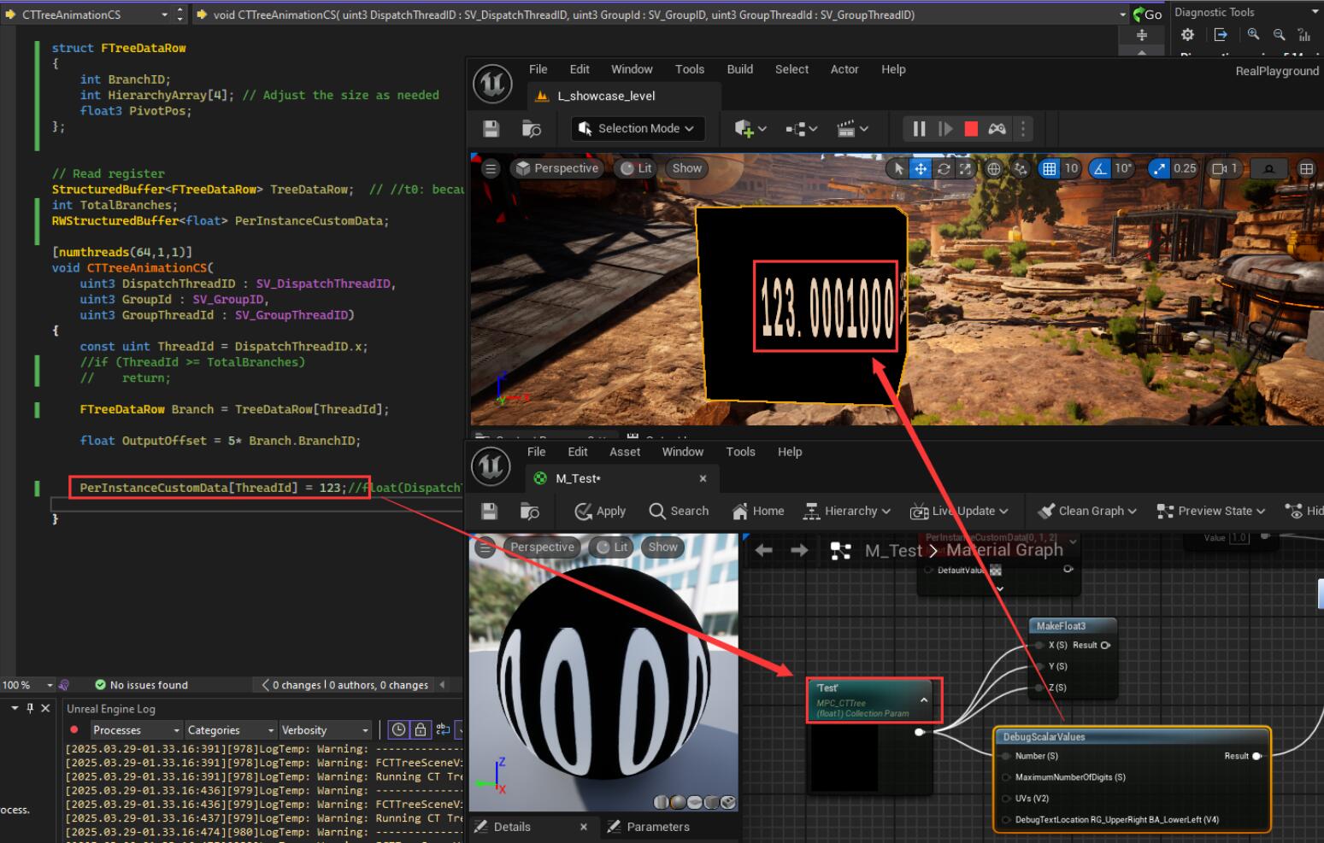Viewport: 1324px width, 843px height.
Task: Open Asset menu in material editor
Action: 625,452
